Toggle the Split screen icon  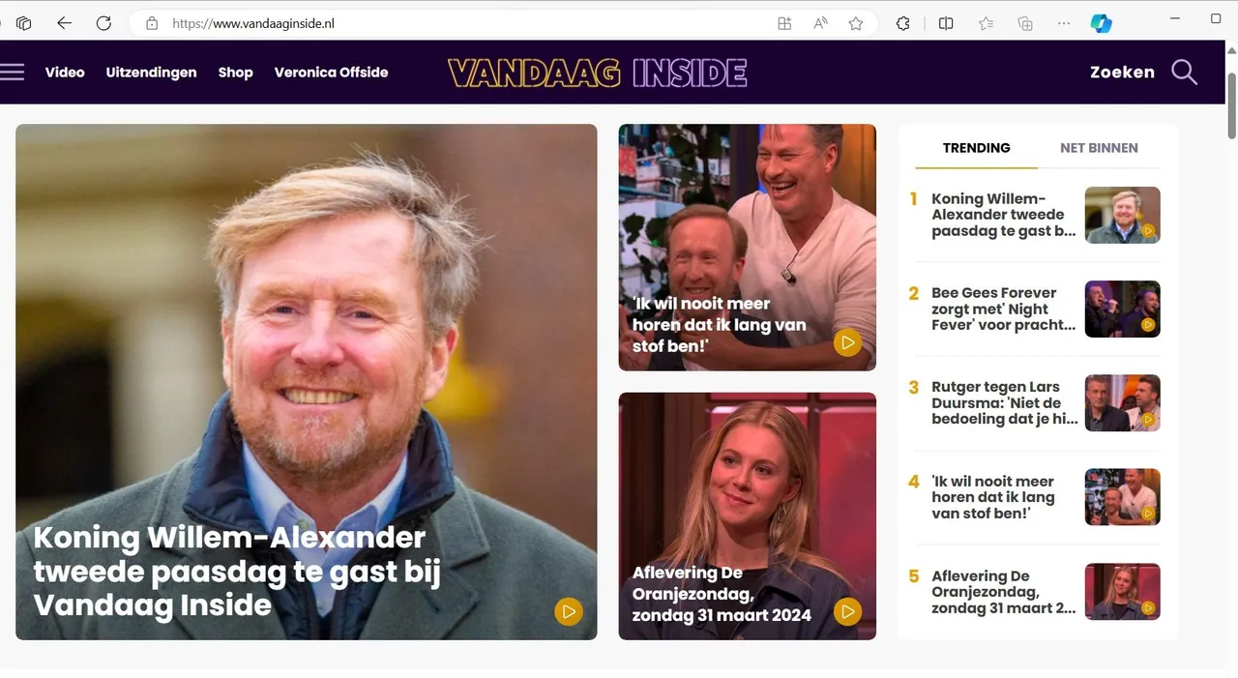coord(946,23)
